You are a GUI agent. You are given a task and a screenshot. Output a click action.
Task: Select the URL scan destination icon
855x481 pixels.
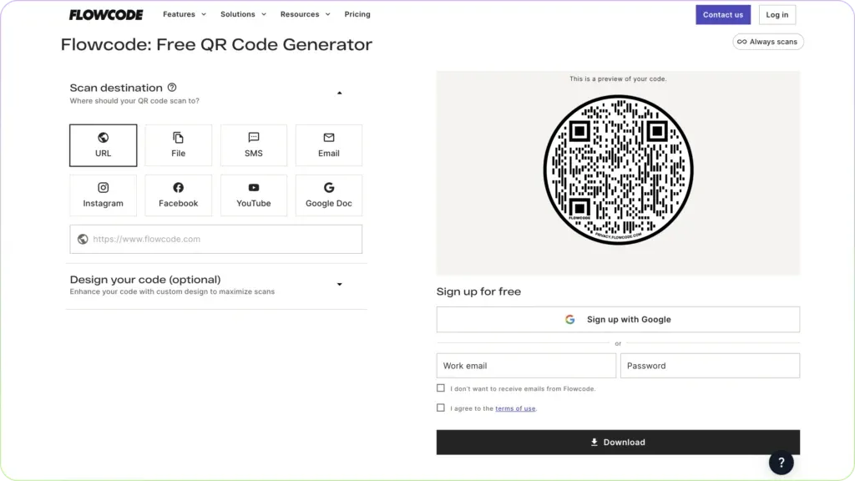click(x=103, y=144)
